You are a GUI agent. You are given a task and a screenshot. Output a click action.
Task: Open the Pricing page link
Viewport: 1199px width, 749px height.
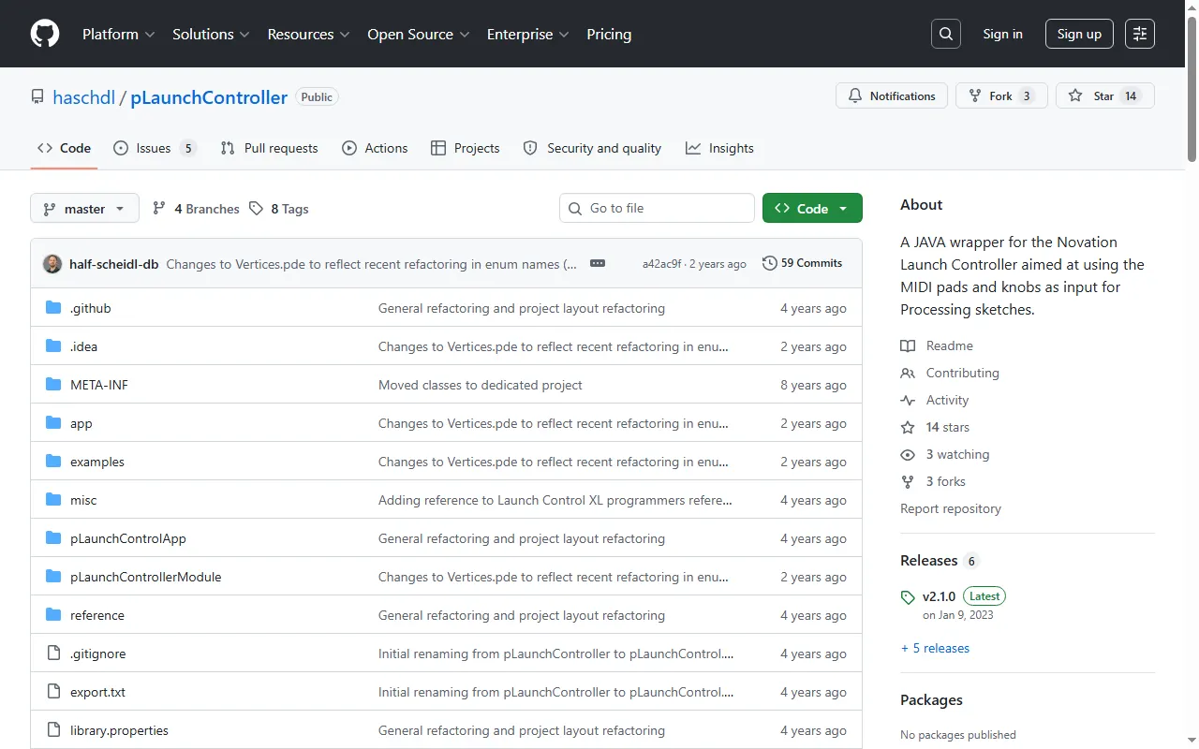(x=609, y=34)
